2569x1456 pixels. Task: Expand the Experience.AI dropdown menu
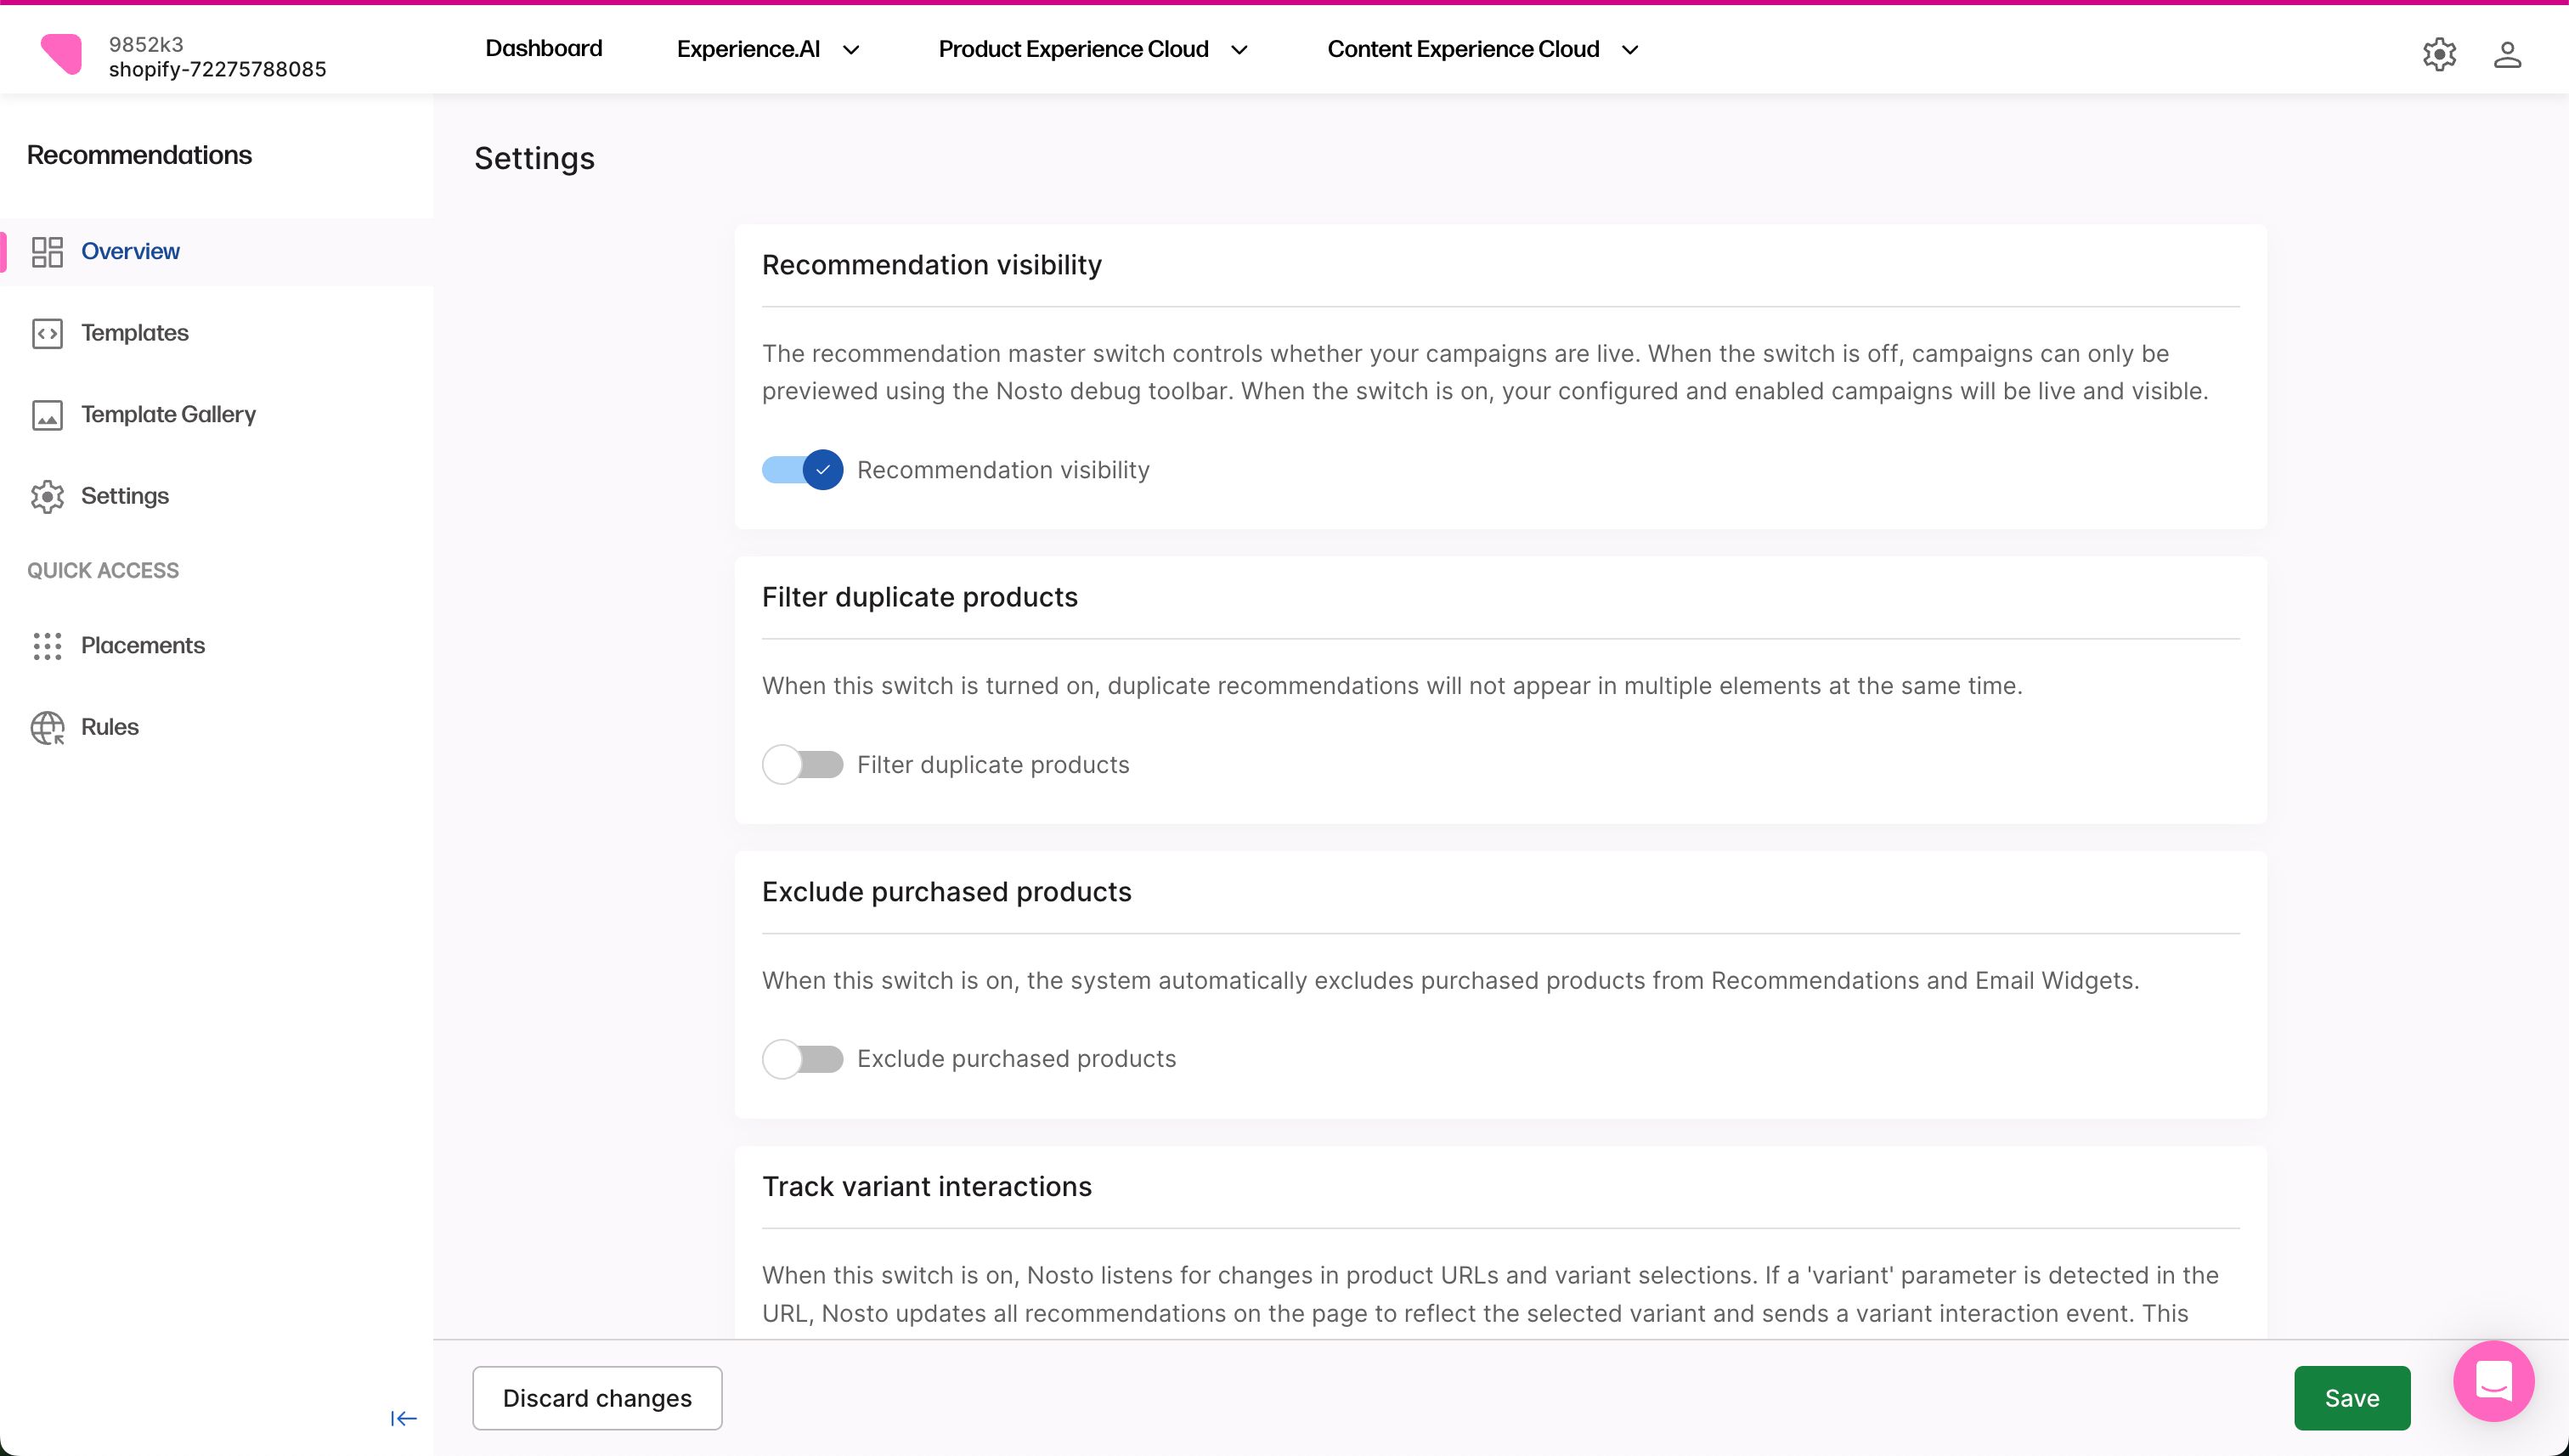[767, 49]
